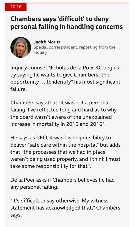Click 'personal failing in handling concerns' headline line
This screenshot has height=227, width=134.
[66, 27]
